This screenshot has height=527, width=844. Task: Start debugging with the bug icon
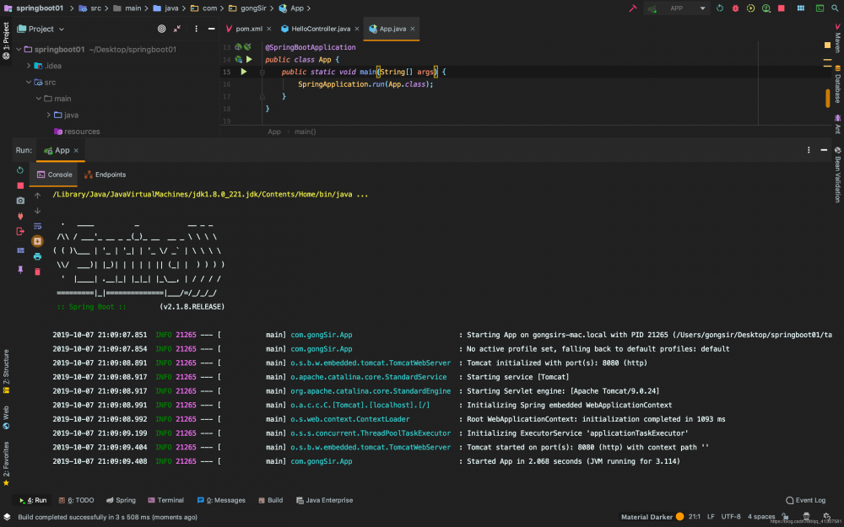734,8
